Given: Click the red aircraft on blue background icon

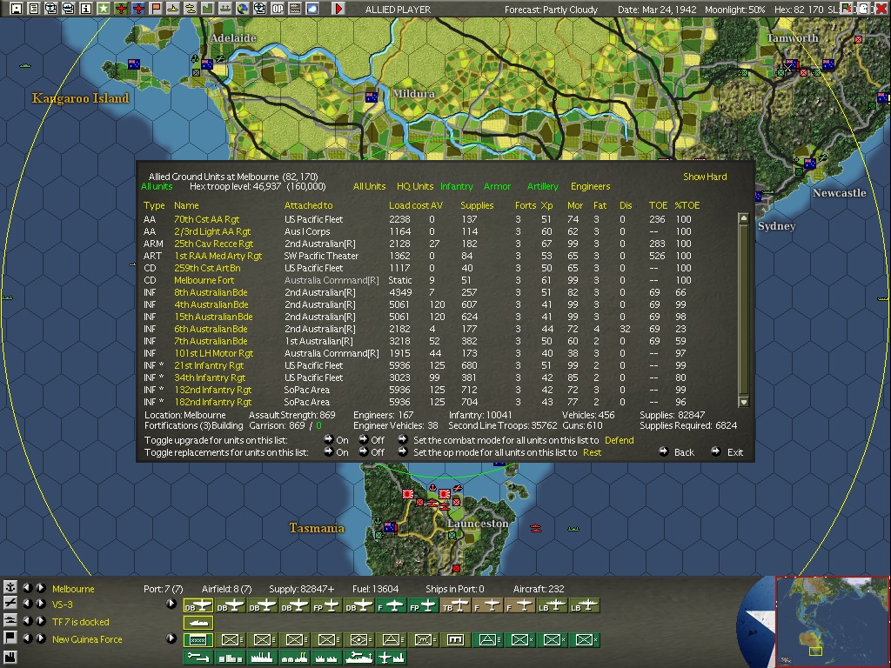Looking at the screenshot, I should coord(138,9).
